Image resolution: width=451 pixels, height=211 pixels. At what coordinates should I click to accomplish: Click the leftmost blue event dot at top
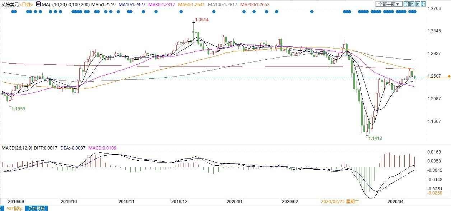pyautogui.click(x=13, y=12)
